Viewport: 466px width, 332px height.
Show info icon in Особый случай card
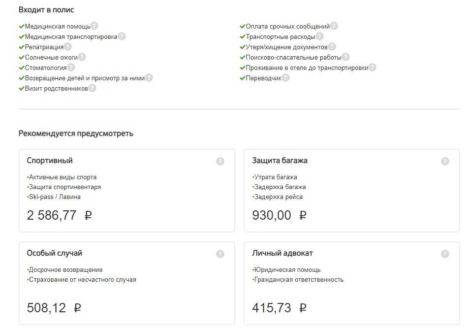pyautogui.click(x=220, y=254)
